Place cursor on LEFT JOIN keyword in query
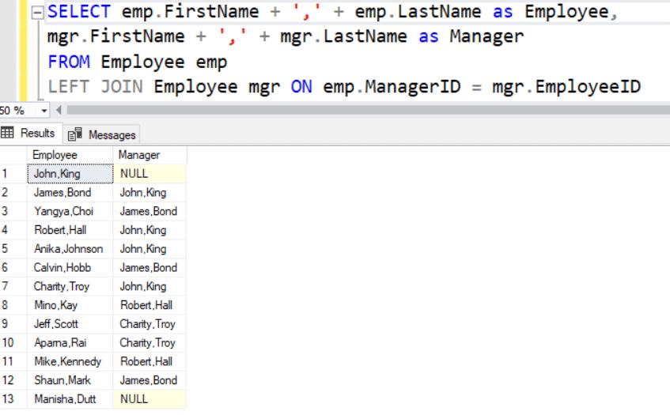The image size is (670, 415). pyautogui.click(x=95, y=87)
